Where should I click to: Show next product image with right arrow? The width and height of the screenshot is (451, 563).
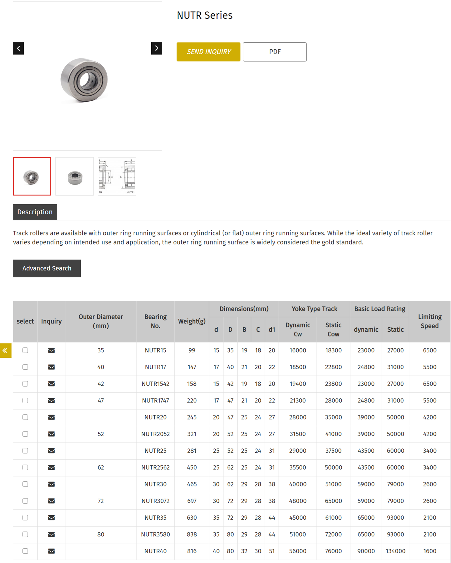[156, 48]
